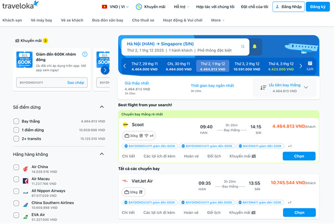The height and width of the screenshot is (224, 334).
Task: Show previous dates with left arrow
Action: pyautogui.click(x=125, y=66)
